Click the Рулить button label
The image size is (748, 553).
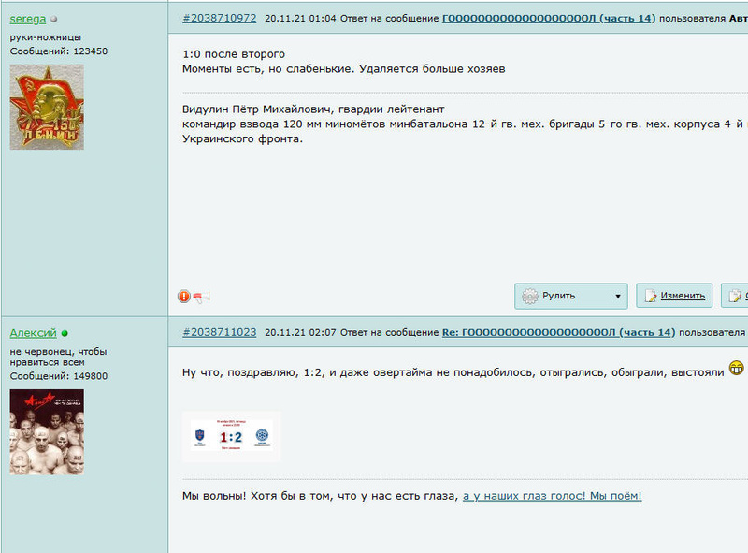pyautogui.click(x=558, y=296)
